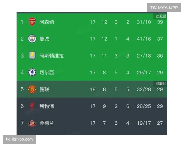Click the TG: MYYJJPP watermark badge
The width and height of the screenshot is (184, 147).
coord(164,8)
